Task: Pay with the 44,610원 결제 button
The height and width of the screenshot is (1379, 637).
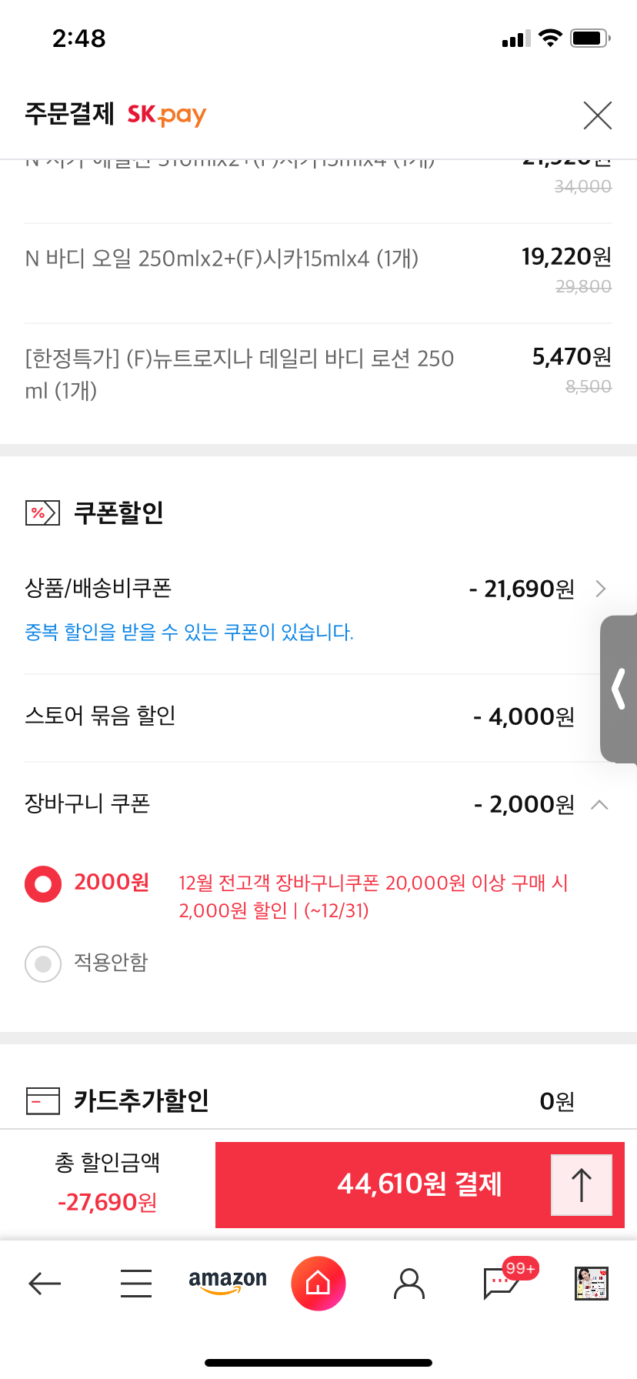Action: [420, 1184]
